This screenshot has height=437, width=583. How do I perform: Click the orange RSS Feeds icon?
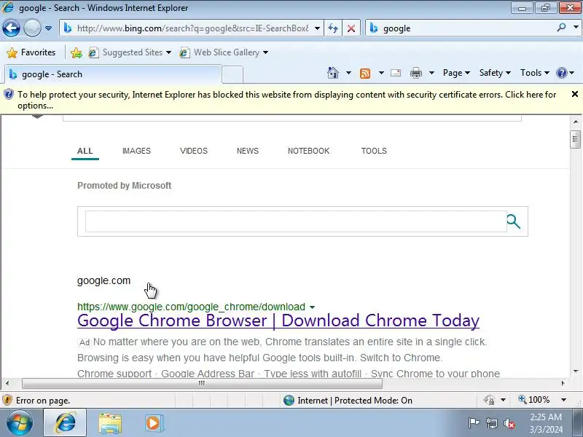[x=365, y=74]
